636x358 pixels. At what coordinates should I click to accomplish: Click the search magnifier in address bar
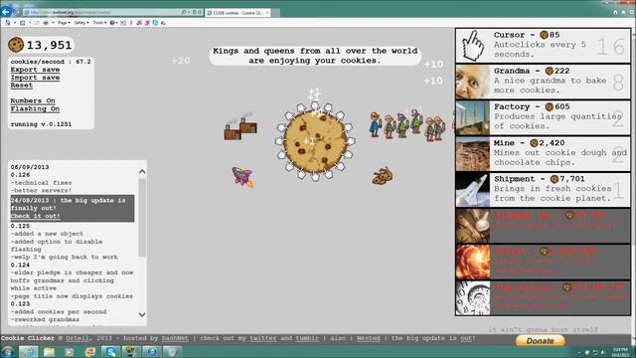click(184, 13)
